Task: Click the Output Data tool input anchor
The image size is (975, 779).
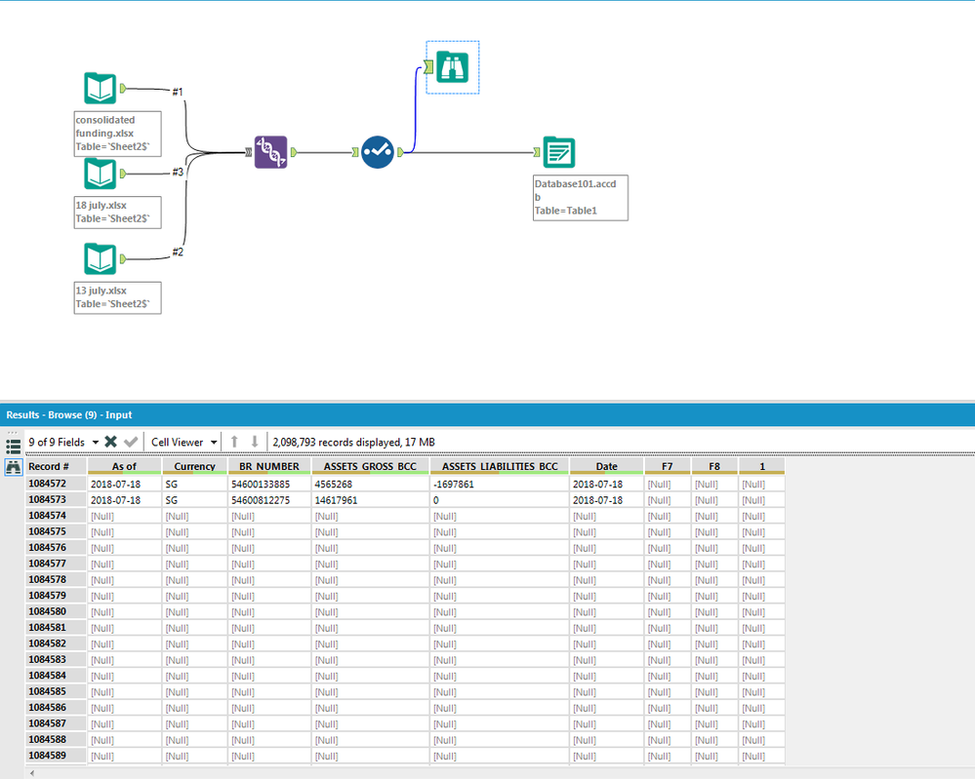Action: point(537,152)
